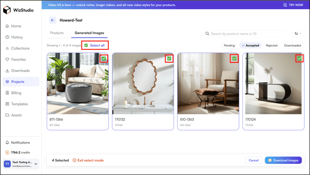Click the 170124 product name

tap(250, 120)
